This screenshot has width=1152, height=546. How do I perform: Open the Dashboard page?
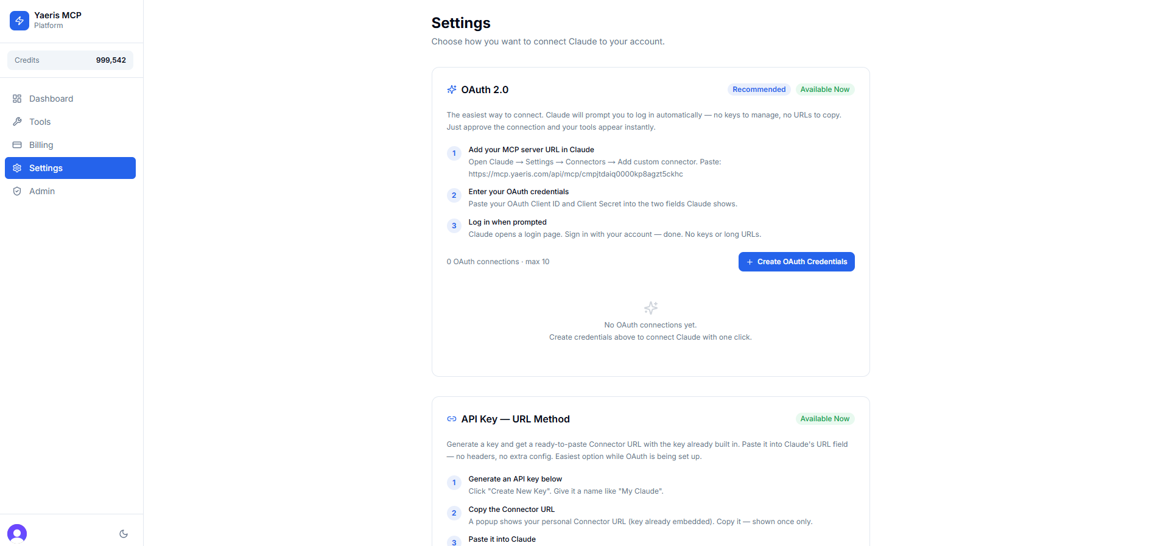70,99
